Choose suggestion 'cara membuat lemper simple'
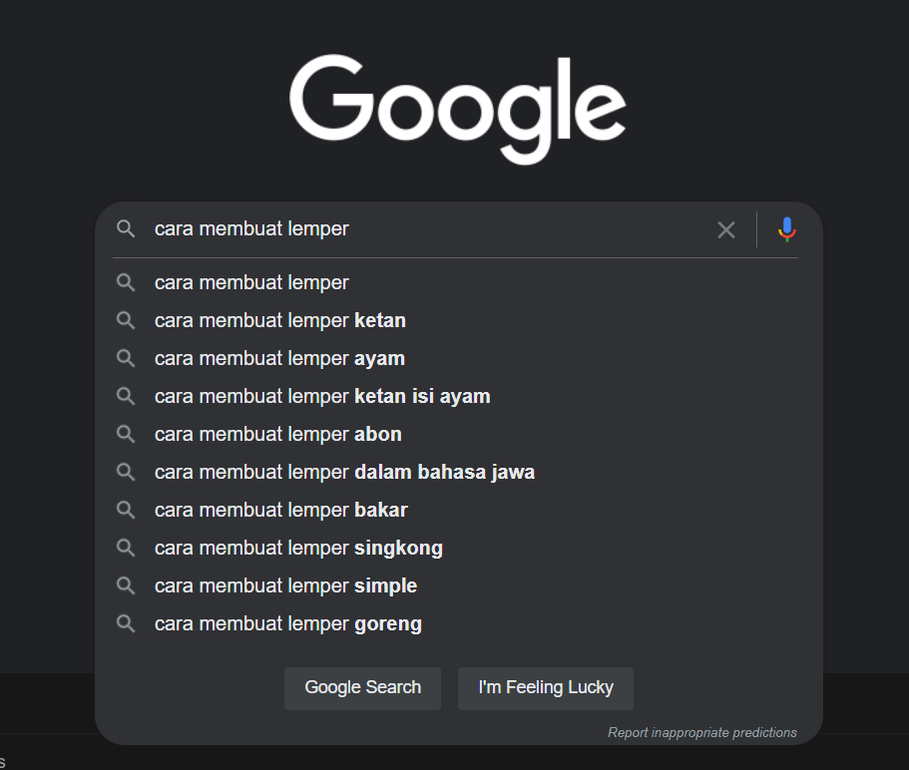909x770 pixels. click(456, 585)
